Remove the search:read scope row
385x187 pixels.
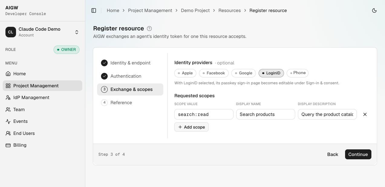tap(365, 114)
